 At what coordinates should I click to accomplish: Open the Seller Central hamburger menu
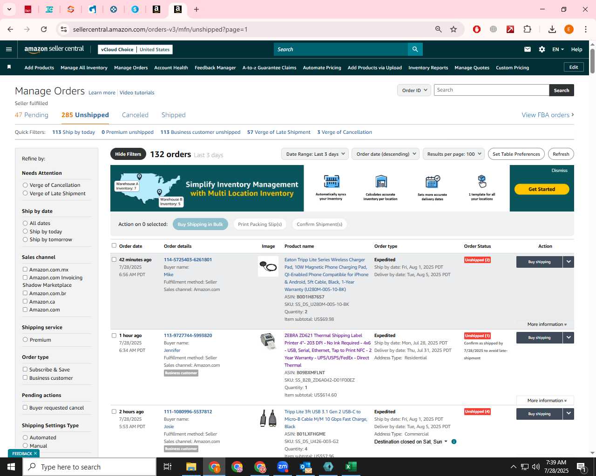coord(9,49)
